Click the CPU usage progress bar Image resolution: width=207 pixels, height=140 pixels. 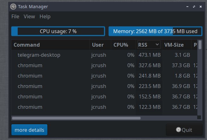58,31
